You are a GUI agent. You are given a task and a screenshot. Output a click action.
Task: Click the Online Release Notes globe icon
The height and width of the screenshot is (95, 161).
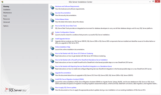(52, 20)
